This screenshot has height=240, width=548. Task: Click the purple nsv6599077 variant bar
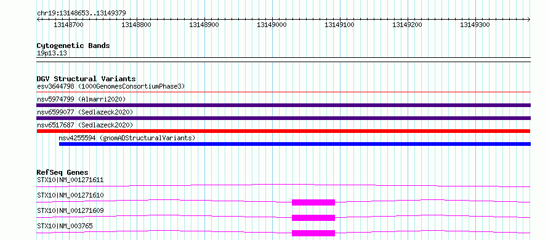coord(283,118)
